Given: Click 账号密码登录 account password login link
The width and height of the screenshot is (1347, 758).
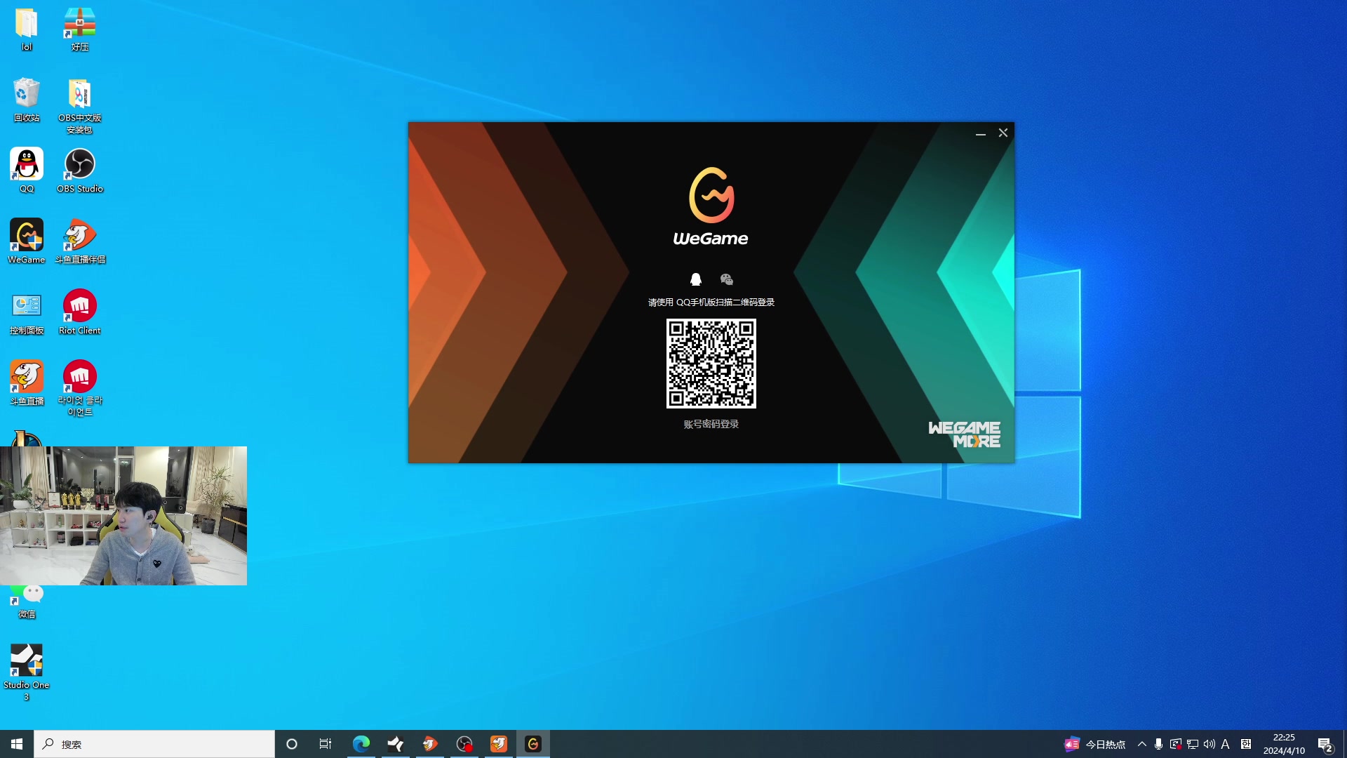Looking at the screenshot, I should coord(711,424).
